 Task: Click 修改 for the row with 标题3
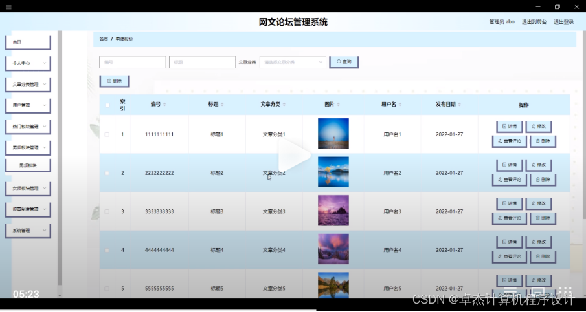[x=539, y=203]
